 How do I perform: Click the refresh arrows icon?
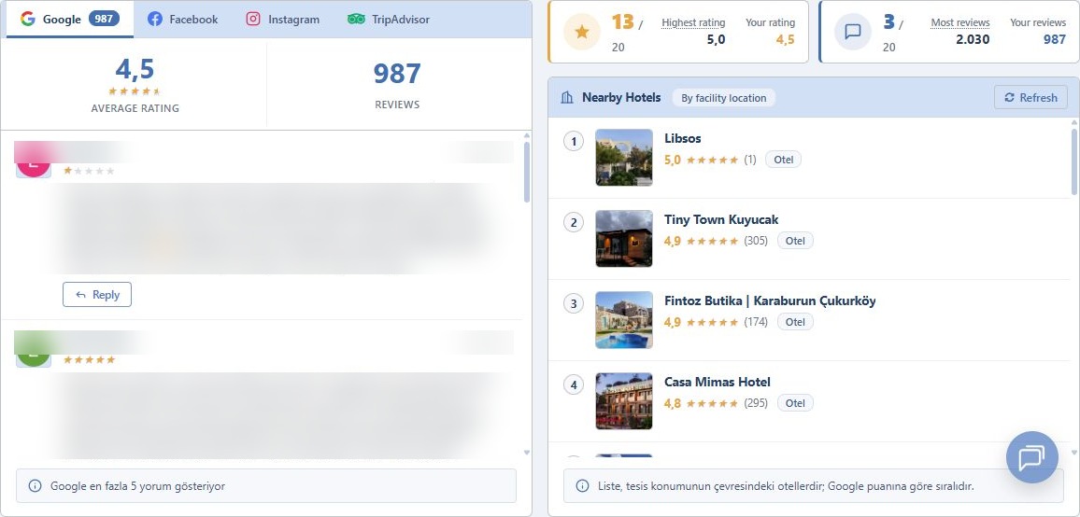click(1010, 98)
